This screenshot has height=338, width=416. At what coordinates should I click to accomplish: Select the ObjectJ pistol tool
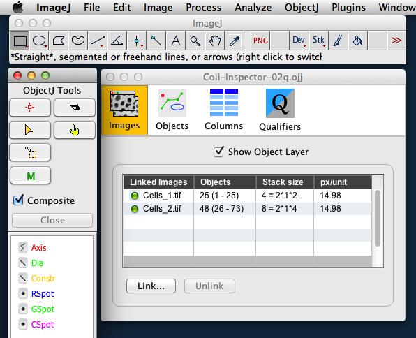click(75, 108)
